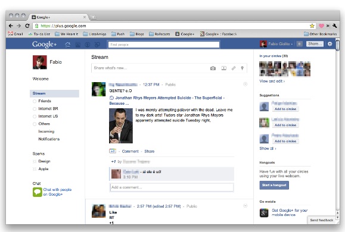The width and height of the screenshot is (345, 232).
Task: Open the notifications counter box
Action: point(299,44)
